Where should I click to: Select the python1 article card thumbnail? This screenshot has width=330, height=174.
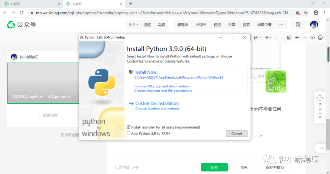point(43,83)
